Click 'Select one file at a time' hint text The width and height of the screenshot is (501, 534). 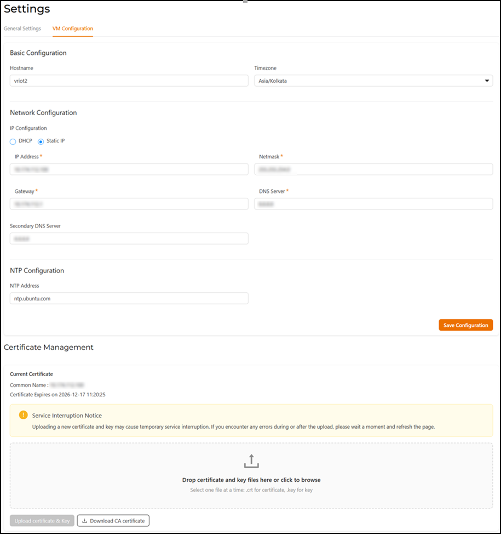pyautogui.click(x=251, y=490)
